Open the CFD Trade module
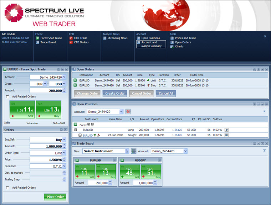This screenshot has height=205, width=271. 78,38
